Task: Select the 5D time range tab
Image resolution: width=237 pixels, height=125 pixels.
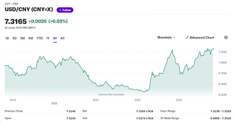Action: pos(14,38)
